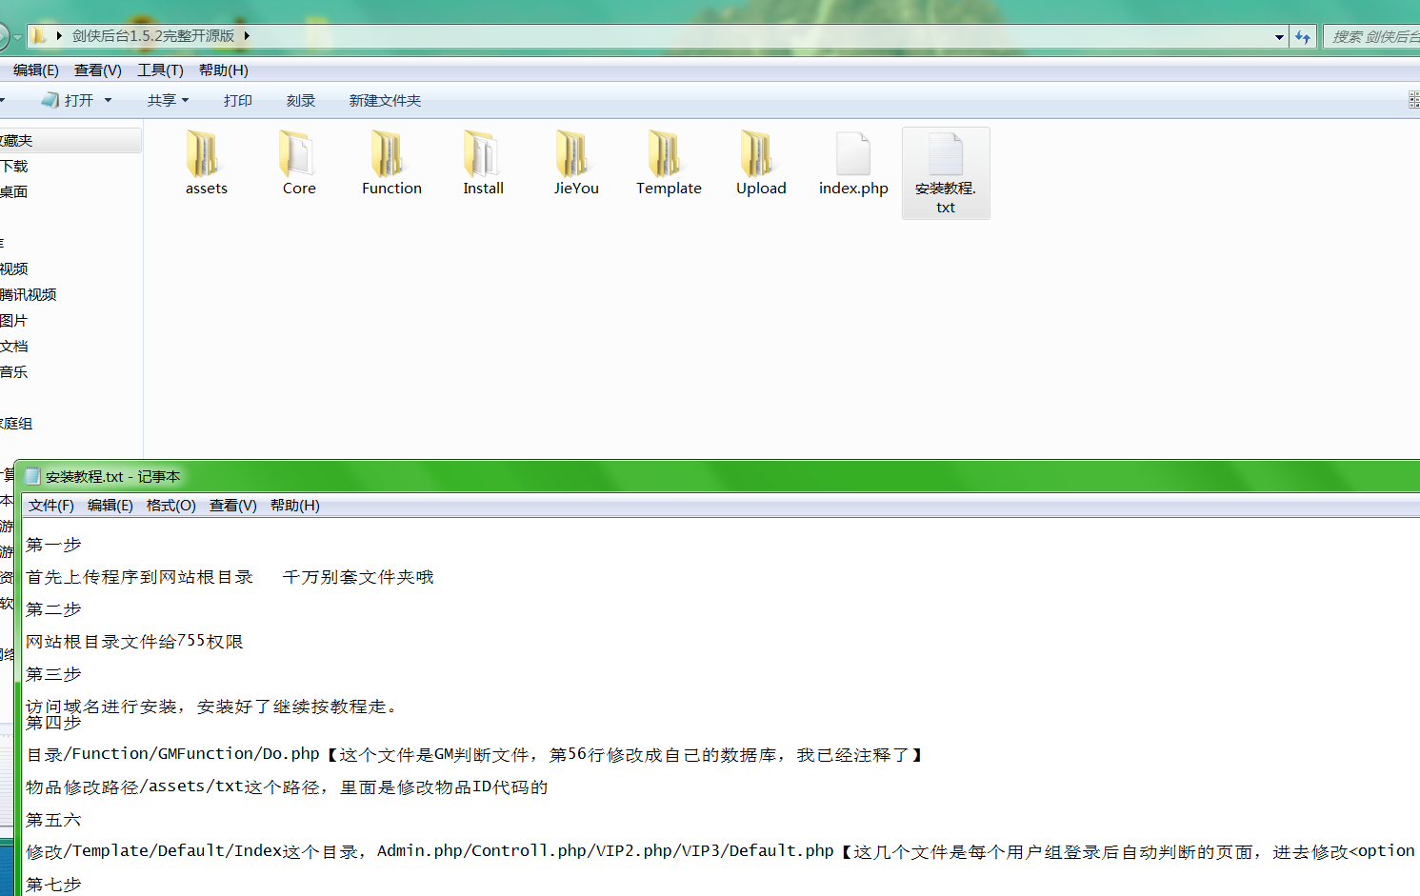The height and width of the screenshot is (896, 1420).
Task: Expand path arrow after 剑侠后台1.5.2完整开源版
Action: pos(247,36)
